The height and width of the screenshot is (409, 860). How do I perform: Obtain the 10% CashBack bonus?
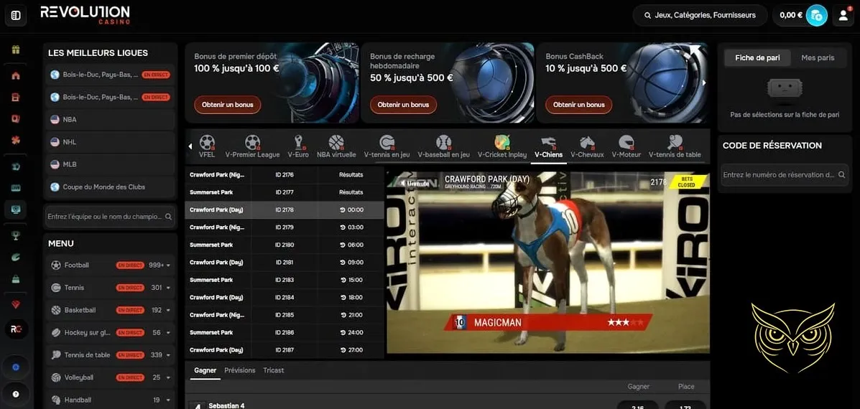[x=578, y=105]
